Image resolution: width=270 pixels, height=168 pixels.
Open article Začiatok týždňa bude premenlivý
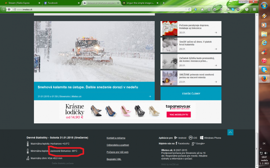pos(197,60)
